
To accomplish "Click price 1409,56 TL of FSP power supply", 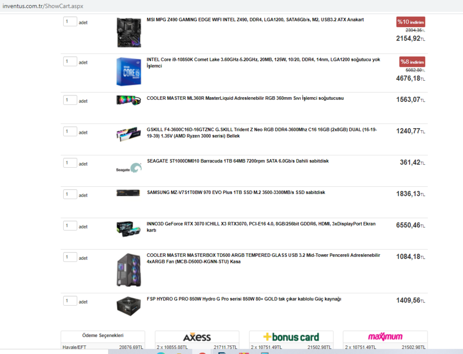I will pos(411,300).
